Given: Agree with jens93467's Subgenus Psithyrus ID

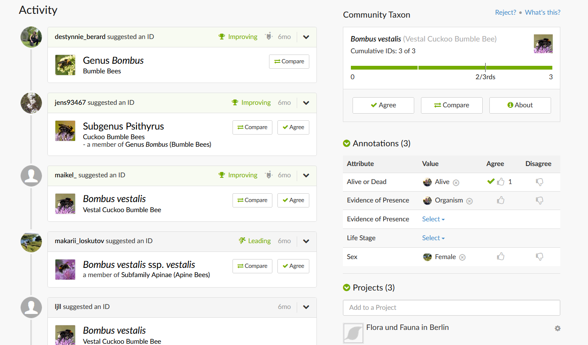Looking at the screenshot, I should click(293, 127).
